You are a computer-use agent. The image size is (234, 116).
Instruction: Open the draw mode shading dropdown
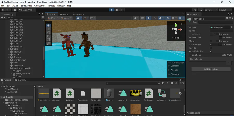[x=136, y=18]
